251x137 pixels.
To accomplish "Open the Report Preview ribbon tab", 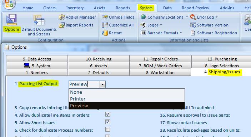I will [195, 8].
